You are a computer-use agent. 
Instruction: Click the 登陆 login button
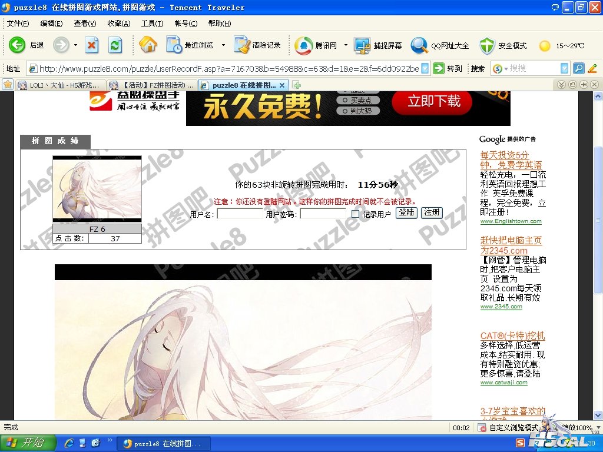(406, 212)
